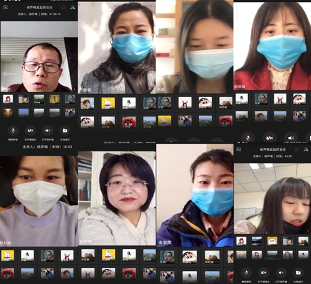This screenshot has height=284, width=311.
Task: Open participants list beside the 01:36:14 meeting
Action: (73, 7)
